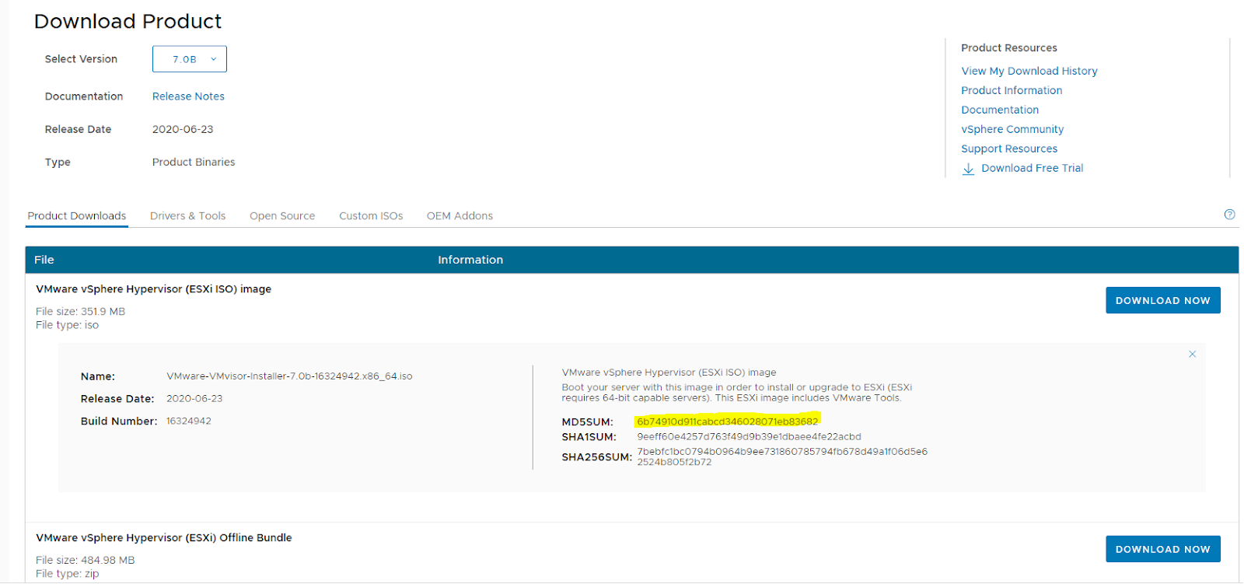The image size is (1244, 584).
Task: Open View My Download History link
Action: pos(1029,71)
